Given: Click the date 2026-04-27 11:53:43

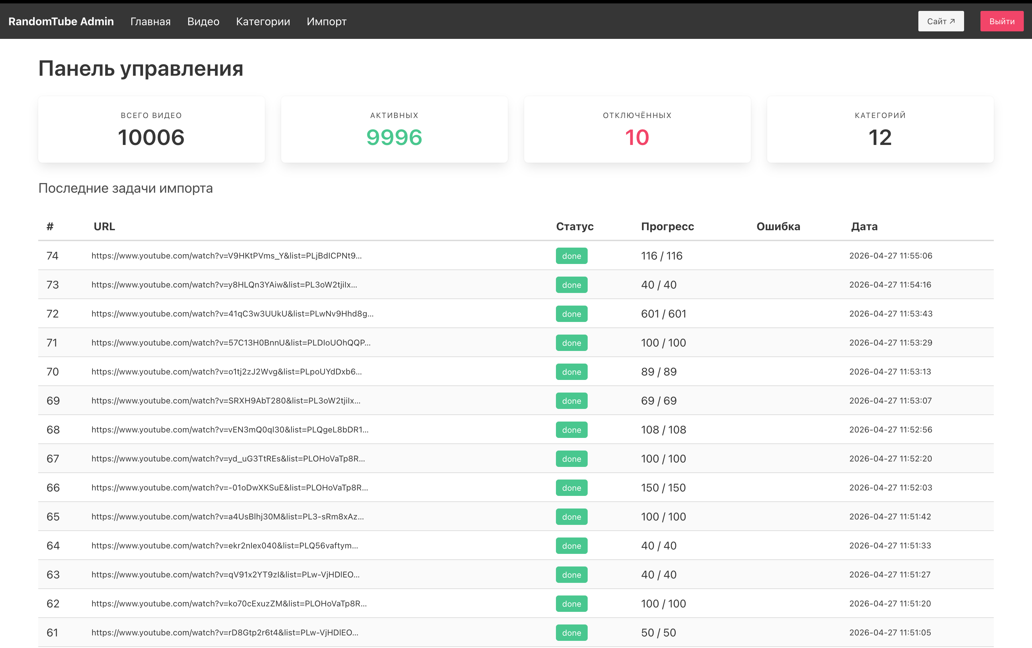Looking at the screenshot, I should 891,313.
